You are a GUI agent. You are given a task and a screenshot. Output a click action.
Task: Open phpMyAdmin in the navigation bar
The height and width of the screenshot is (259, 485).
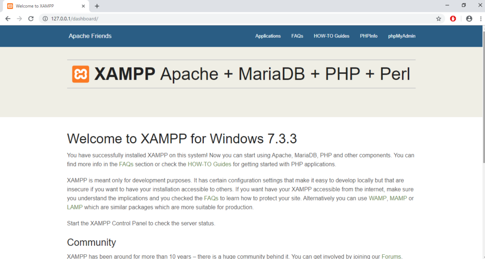(402, 36)
